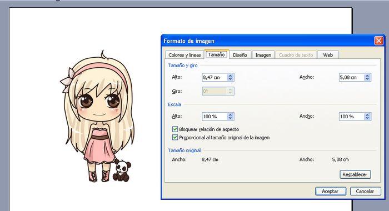Screen dimensions: 389x211
Task: Click the disabled Giro rotation field
Action: click(x=215, y=91)
